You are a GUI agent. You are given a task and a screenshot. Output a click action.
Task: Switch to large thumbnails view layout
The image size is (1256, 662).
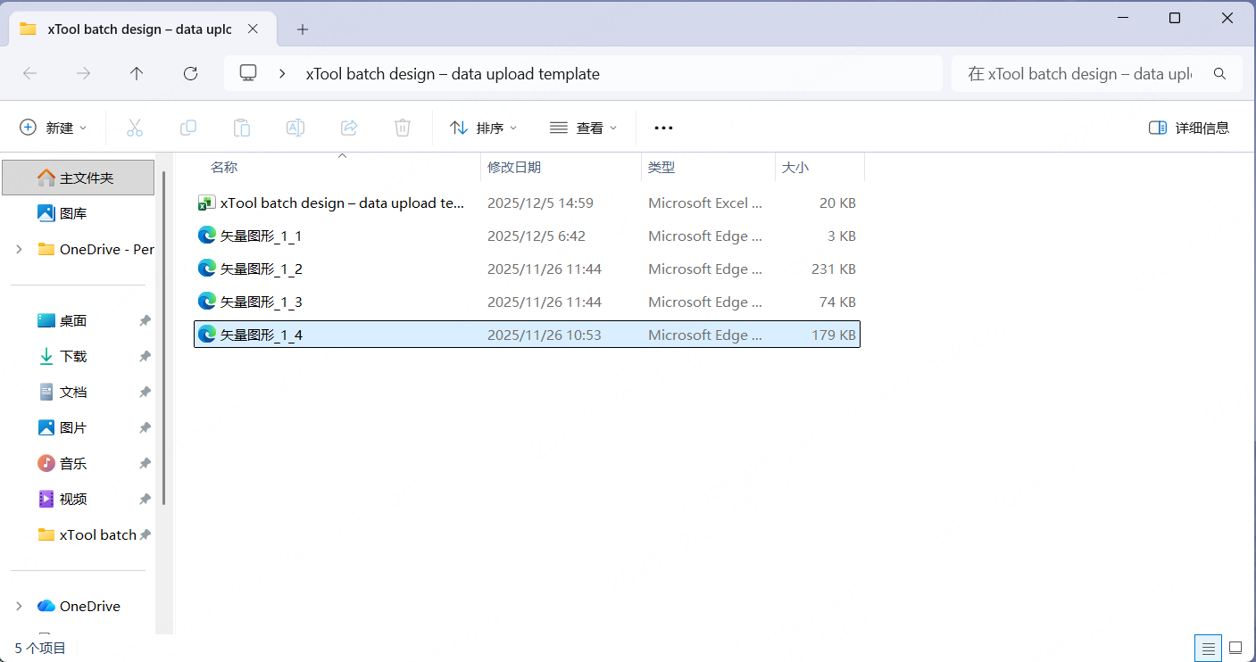pos(1235,648)
